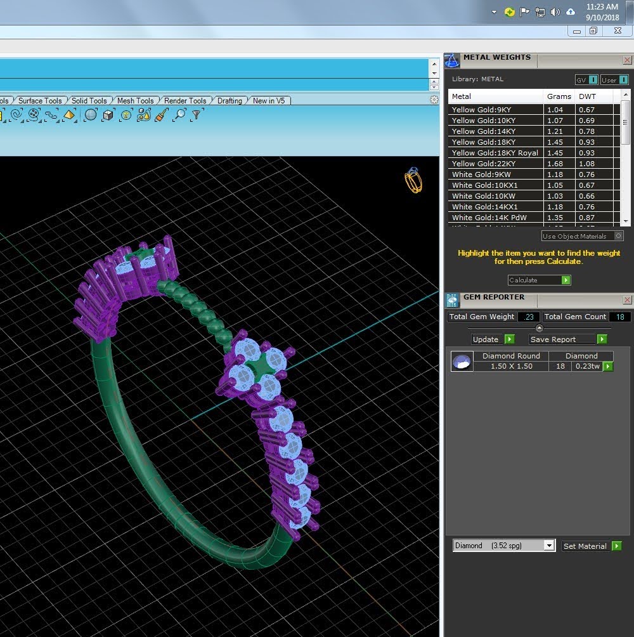Select the White Gold:14K PdW row
The height and width of the screenshot is (637, 634).
click(534, 218)
